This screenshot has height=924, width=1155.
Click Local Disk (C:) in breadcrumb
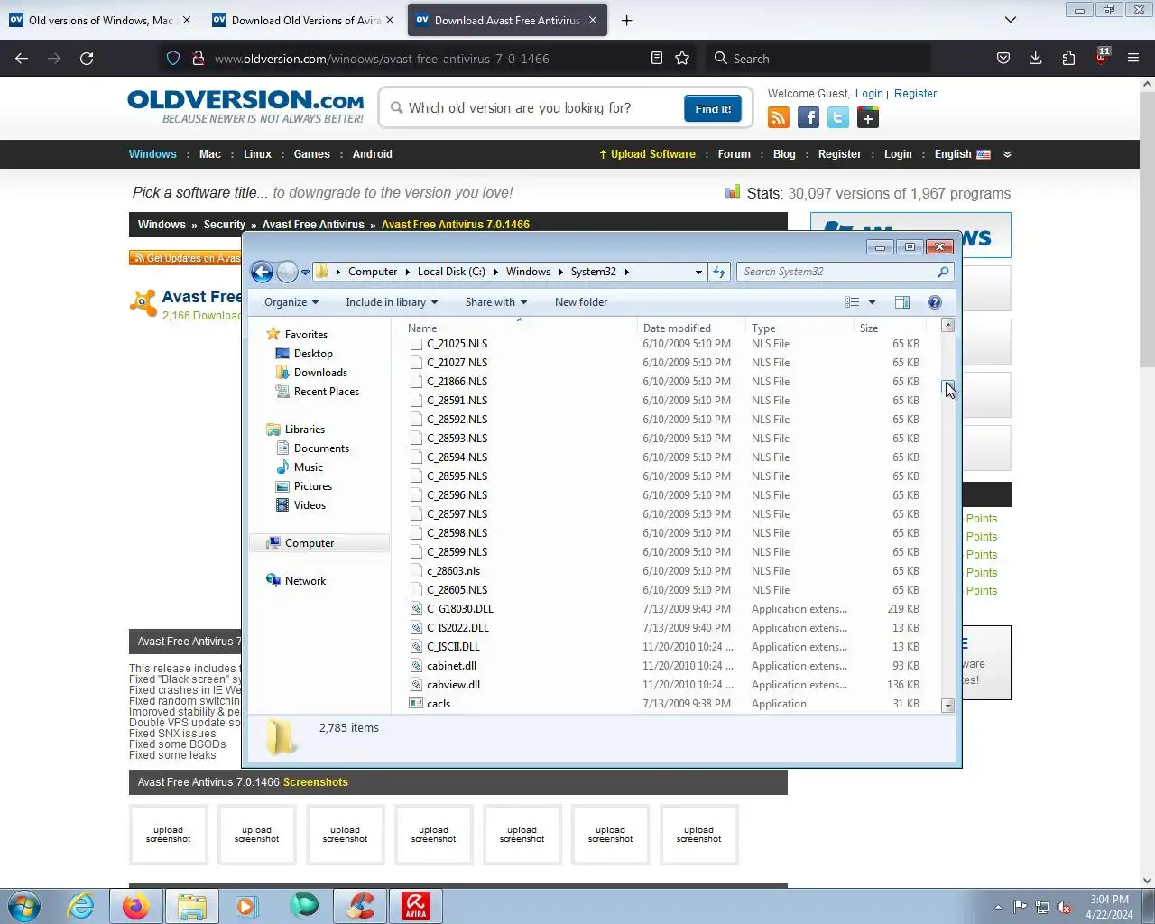(451, 272)
